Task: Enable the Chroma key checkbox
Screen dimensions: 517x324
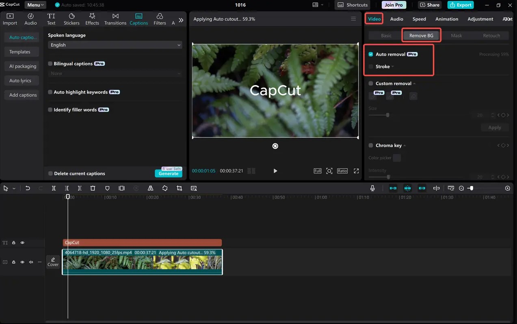Action: (x=371, y=145)
